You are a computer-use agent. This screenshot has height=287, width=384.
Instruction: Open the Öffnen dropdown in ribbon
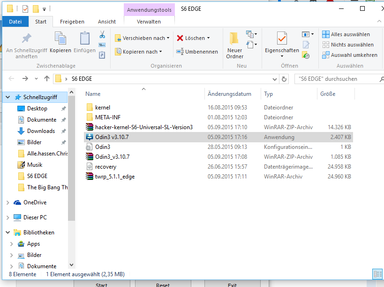308,34
